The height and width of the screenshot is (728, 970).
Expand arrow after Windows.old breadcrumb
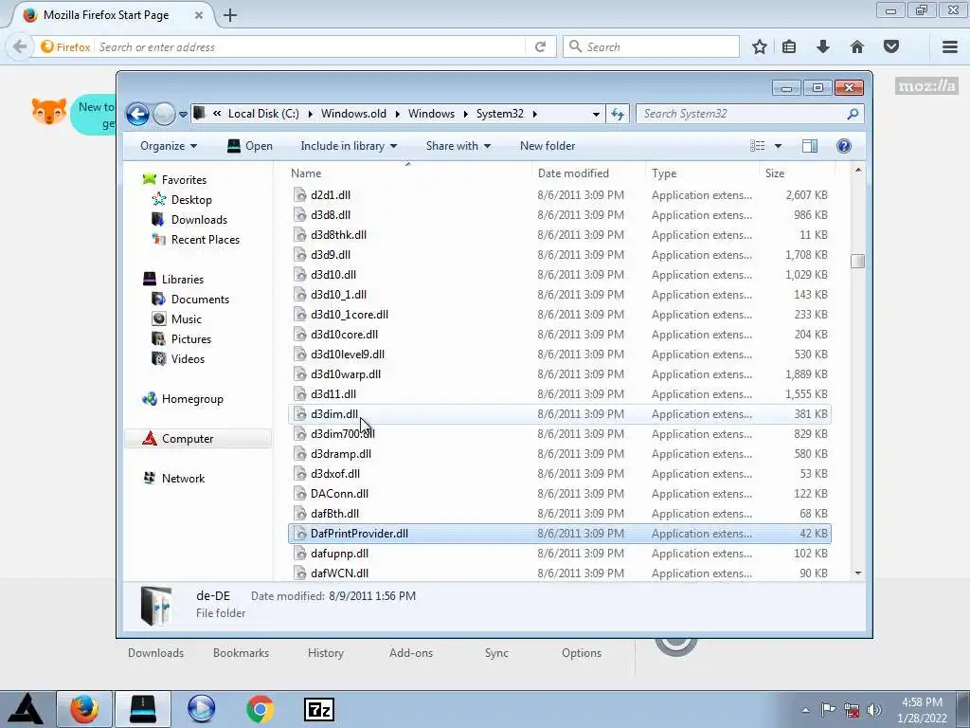(x=397, y=114)
